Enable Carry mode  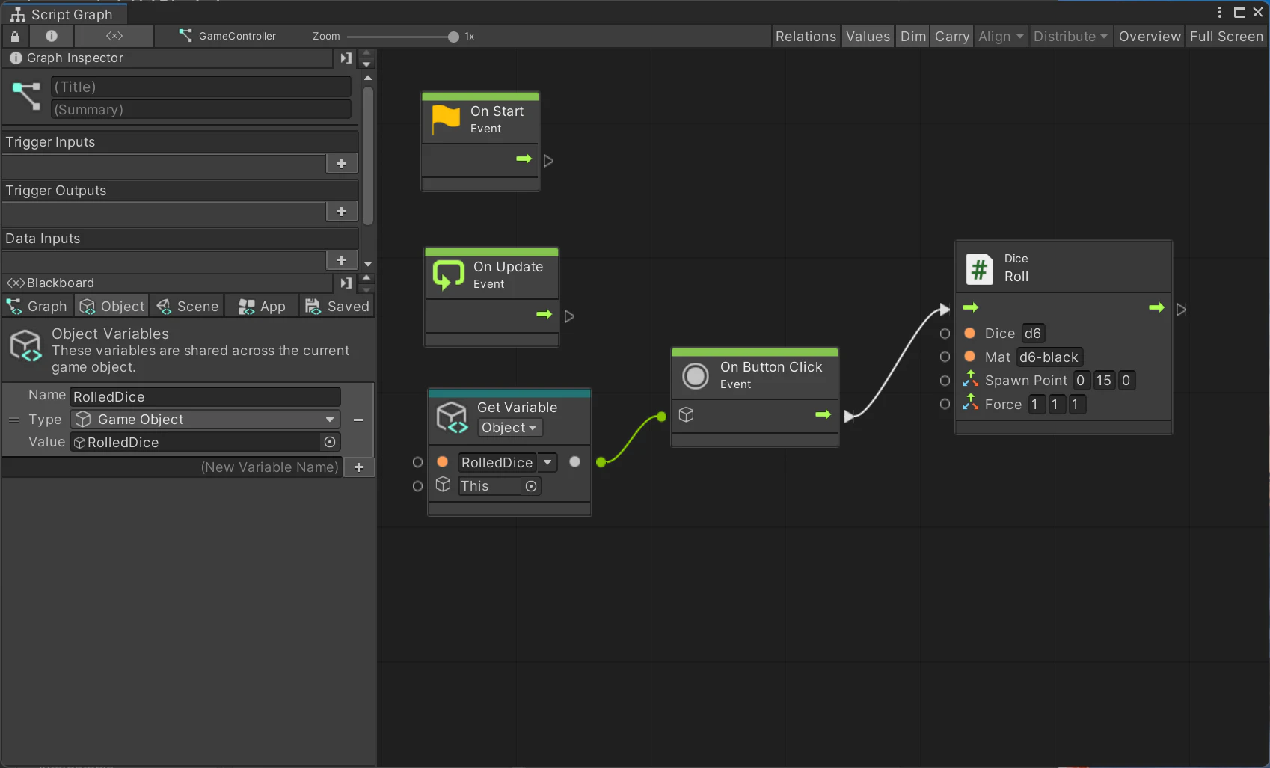(951, 36)
